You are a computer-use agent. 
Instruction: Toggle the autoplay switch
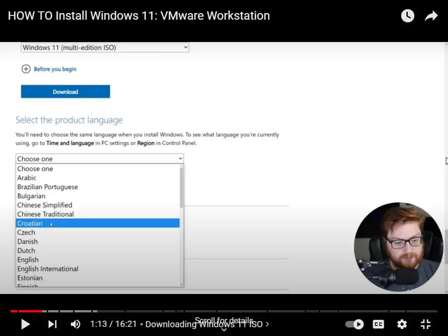tap(354, 324)
